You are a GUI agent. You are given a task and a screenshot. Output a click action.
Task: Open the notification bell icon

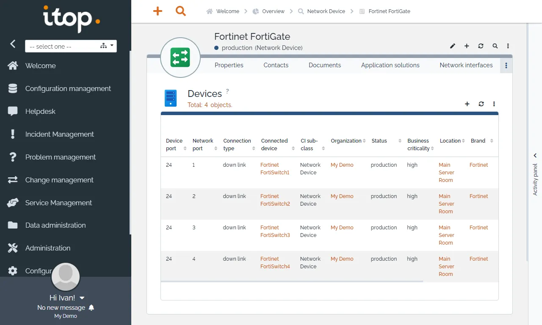point(91,308)
